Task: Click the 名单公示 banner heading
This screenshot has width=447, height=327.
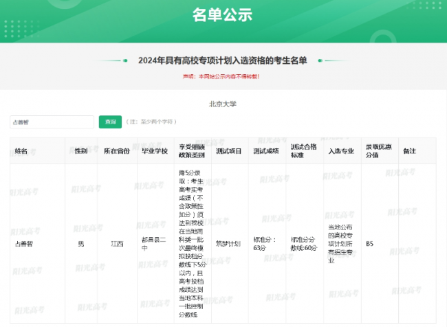Action: click(222, 14)
